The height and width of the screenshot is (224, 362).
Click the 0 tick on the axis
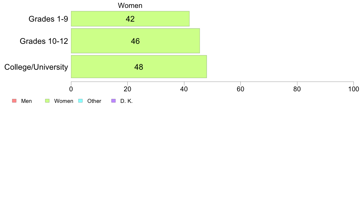(71, 89)
